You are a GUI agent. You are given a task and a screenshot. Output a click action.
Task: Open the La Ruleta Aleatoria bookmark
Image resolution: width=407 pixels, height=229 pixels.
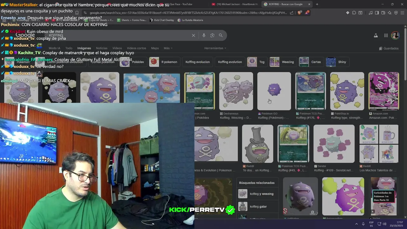point(190,20)
